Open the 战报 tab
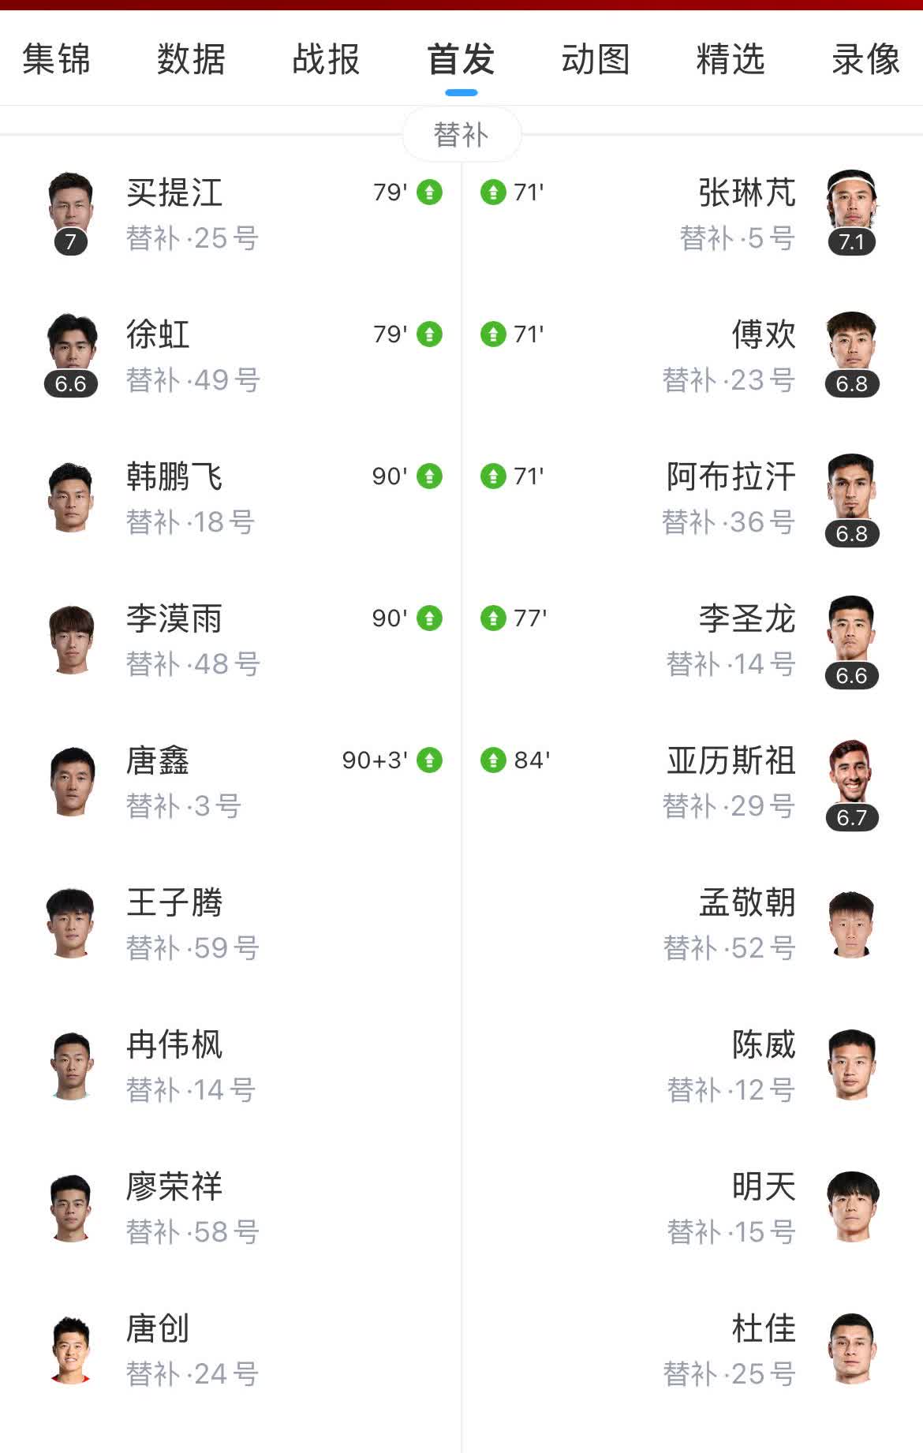 (x=326, y=60)
